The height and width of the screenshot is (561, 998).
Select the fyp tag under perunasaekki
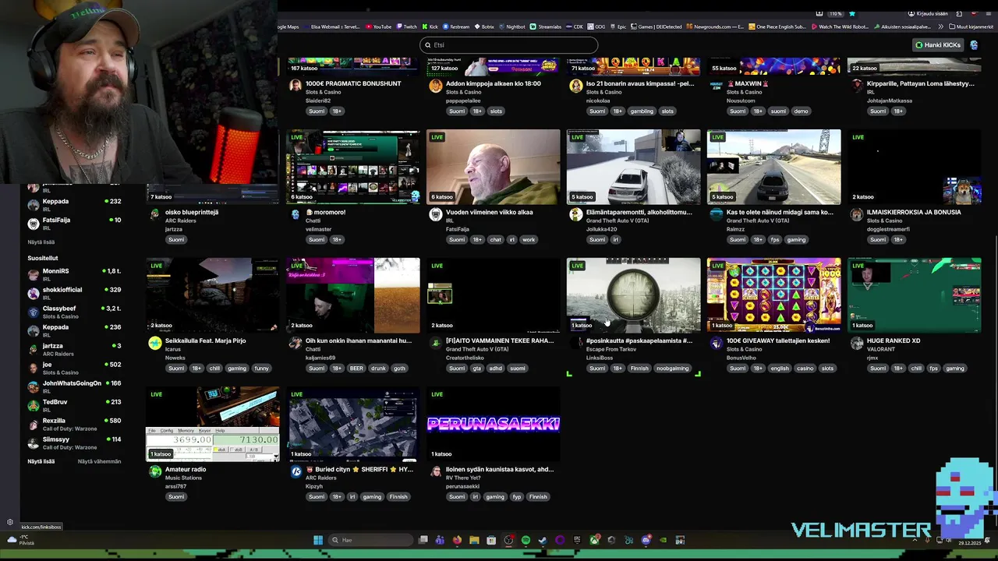coord(517,497)
